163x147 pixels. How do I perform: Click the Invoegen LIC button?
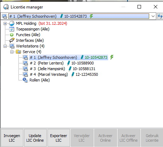point(12,138)
